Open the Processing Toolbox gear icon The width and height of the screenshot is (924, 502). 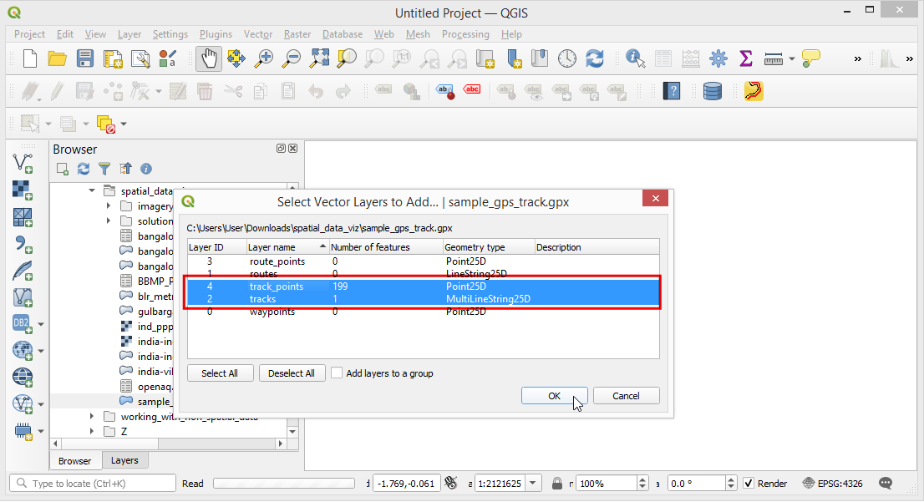click(718, 59)
